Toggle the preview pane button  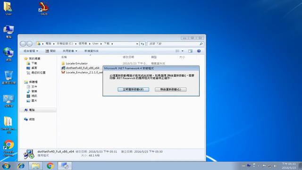pos(190,51)
